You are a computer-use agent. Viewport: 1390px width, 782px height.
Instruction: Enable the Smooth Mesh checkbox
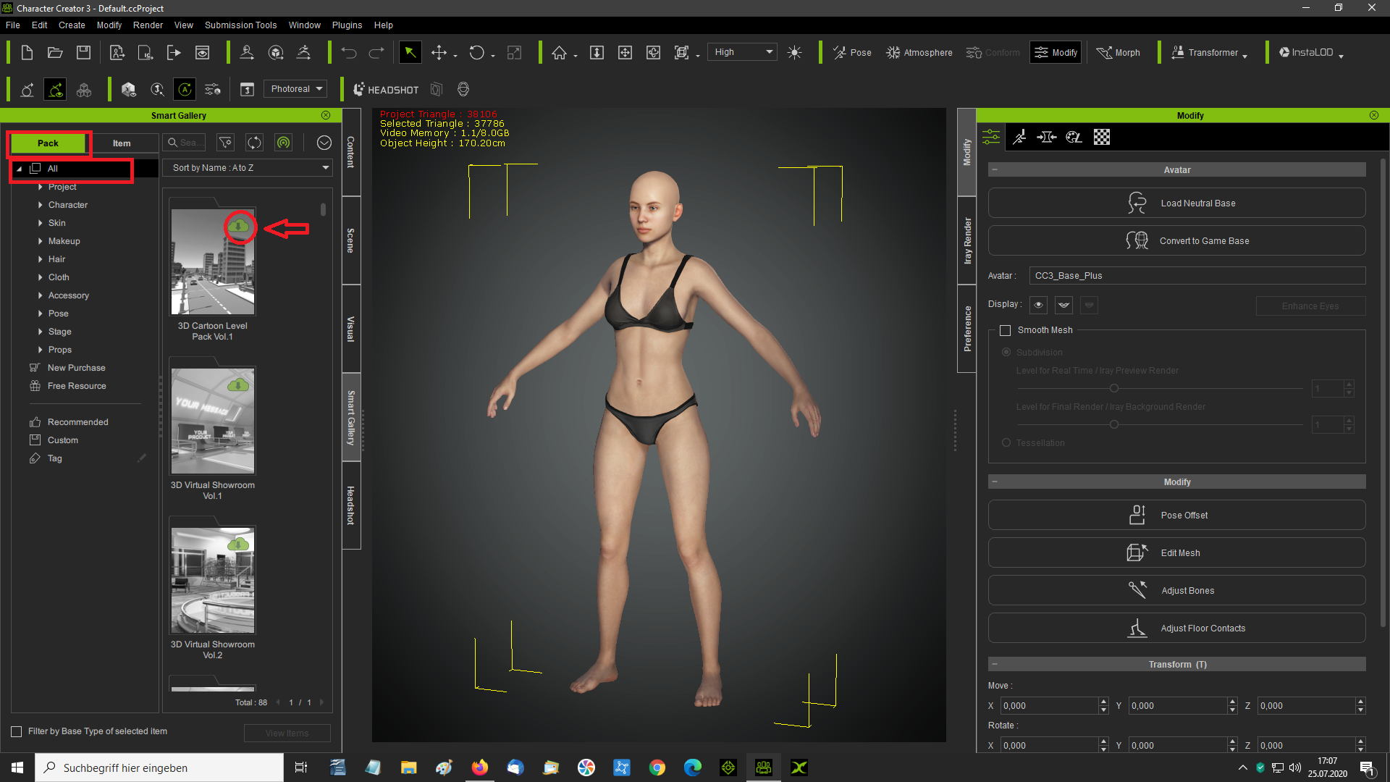1005,330
